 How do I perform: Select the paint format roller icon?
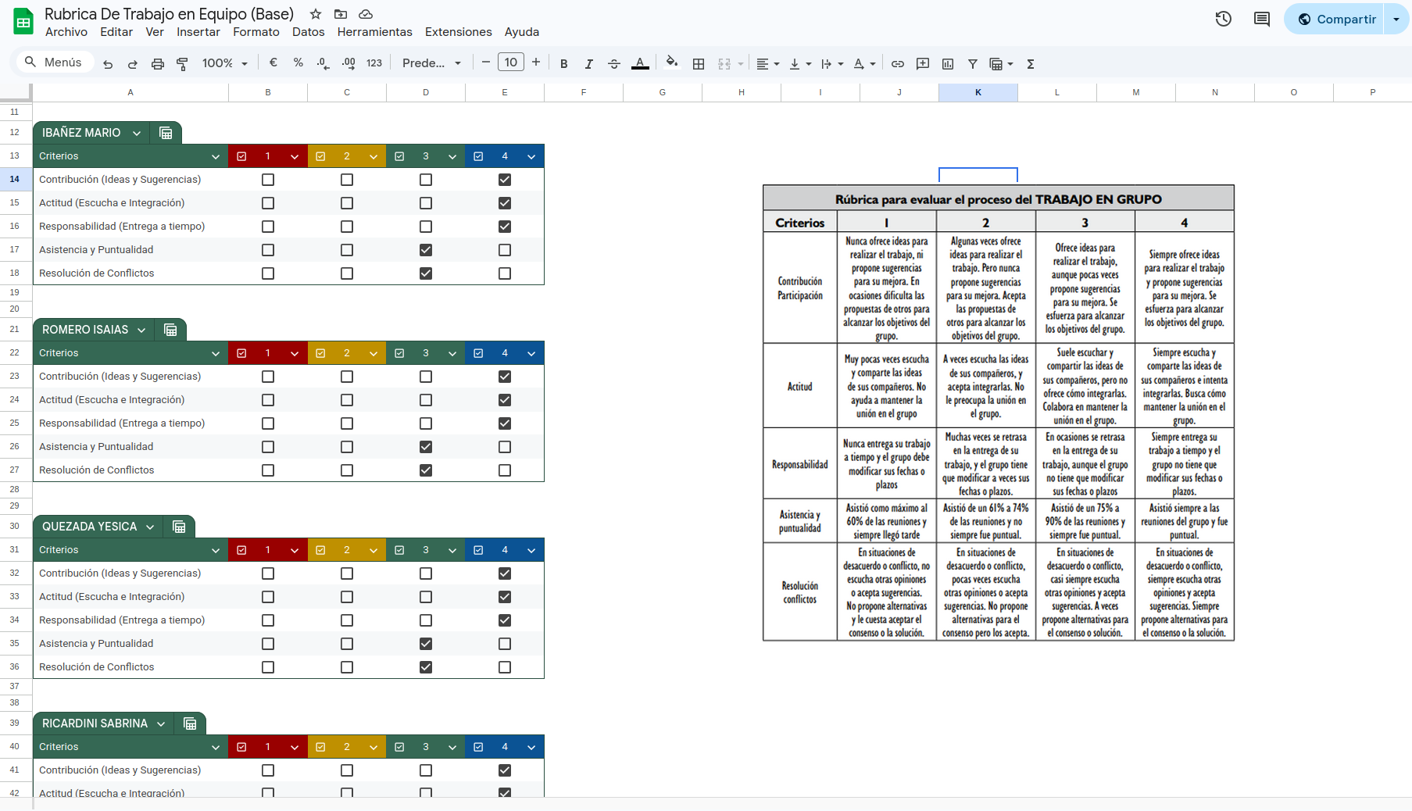(183, 64)
